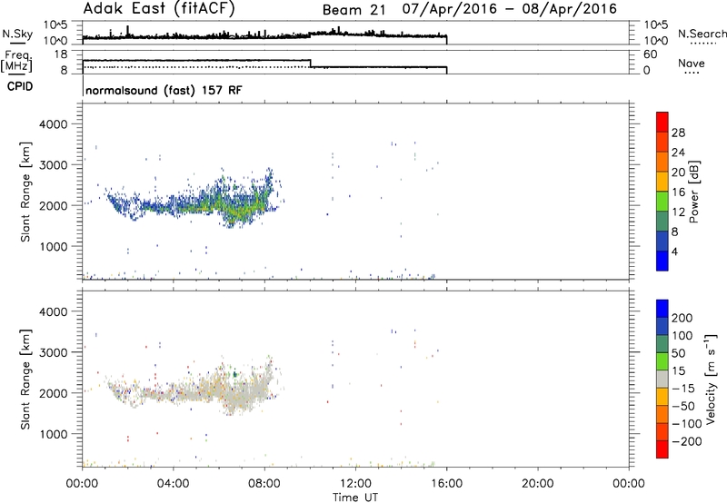Image resolution: width=727 pixels, height=503 pixels.
Task: Click the 16 value on the Power colorbar
Action: [x=678, y=192]
